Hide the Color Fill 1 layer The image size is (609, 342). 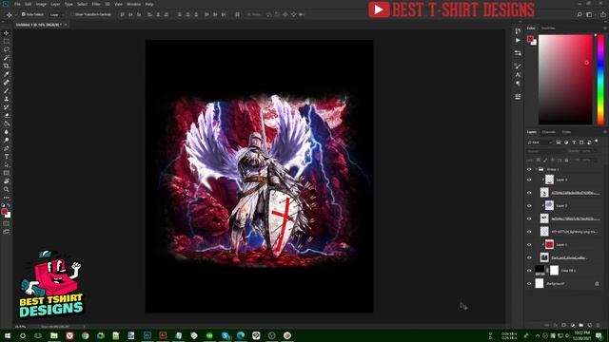[529, 270]
